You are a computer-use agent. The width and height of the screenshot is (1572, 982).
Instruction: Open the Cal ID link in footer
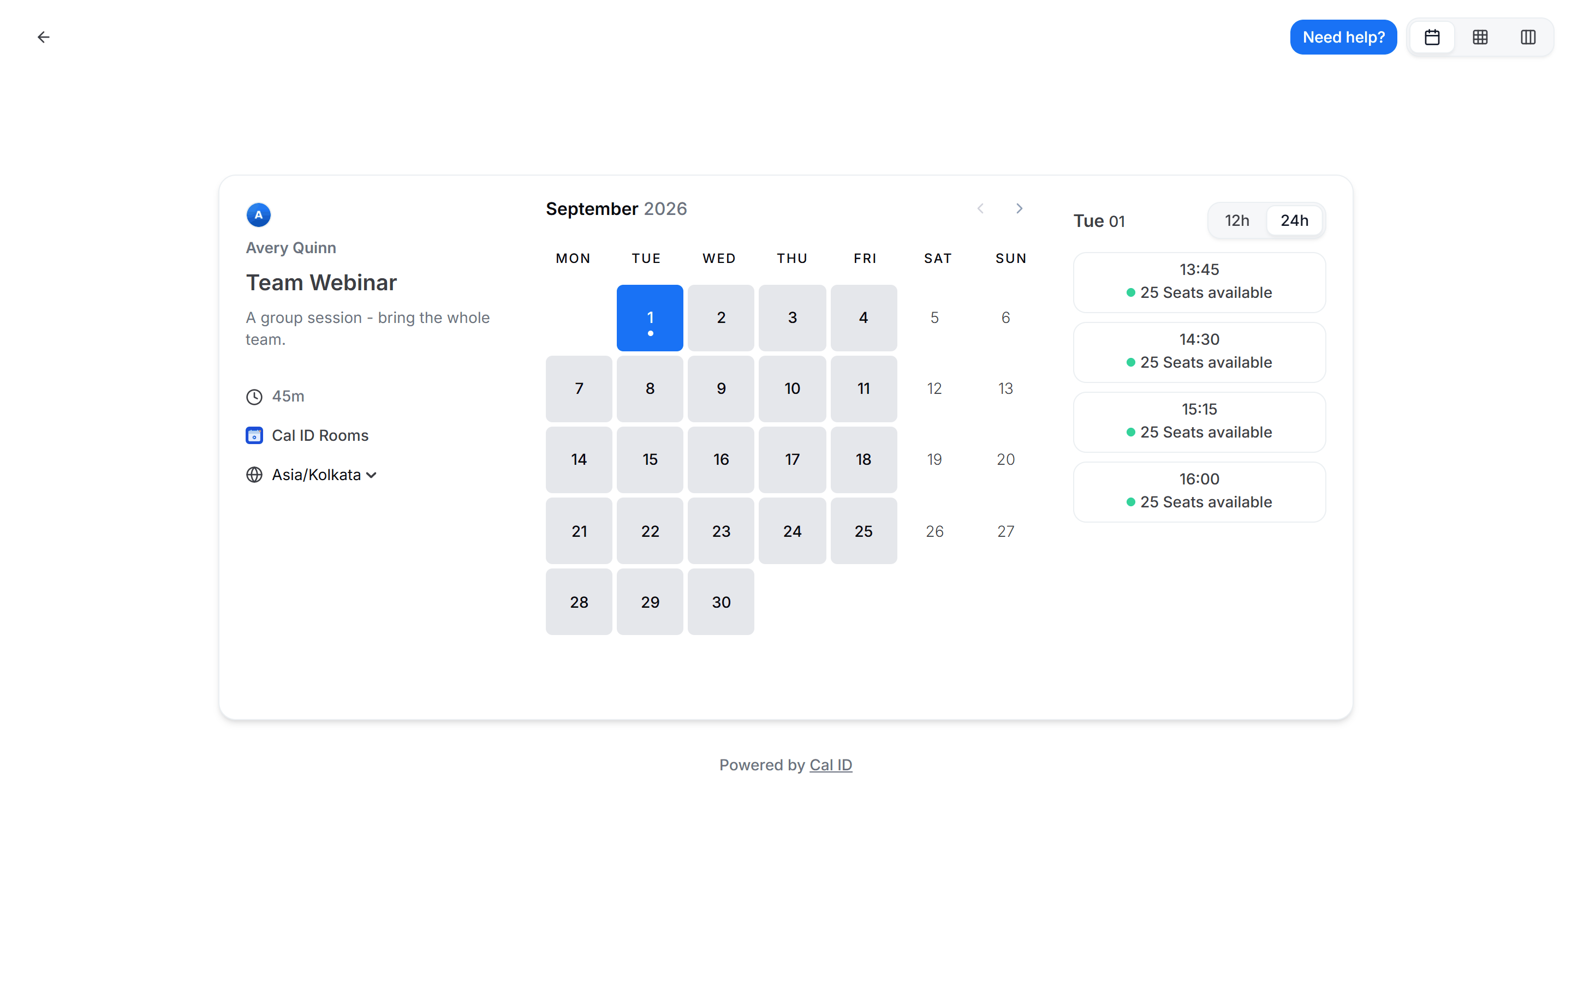click(x=830, y=765)
